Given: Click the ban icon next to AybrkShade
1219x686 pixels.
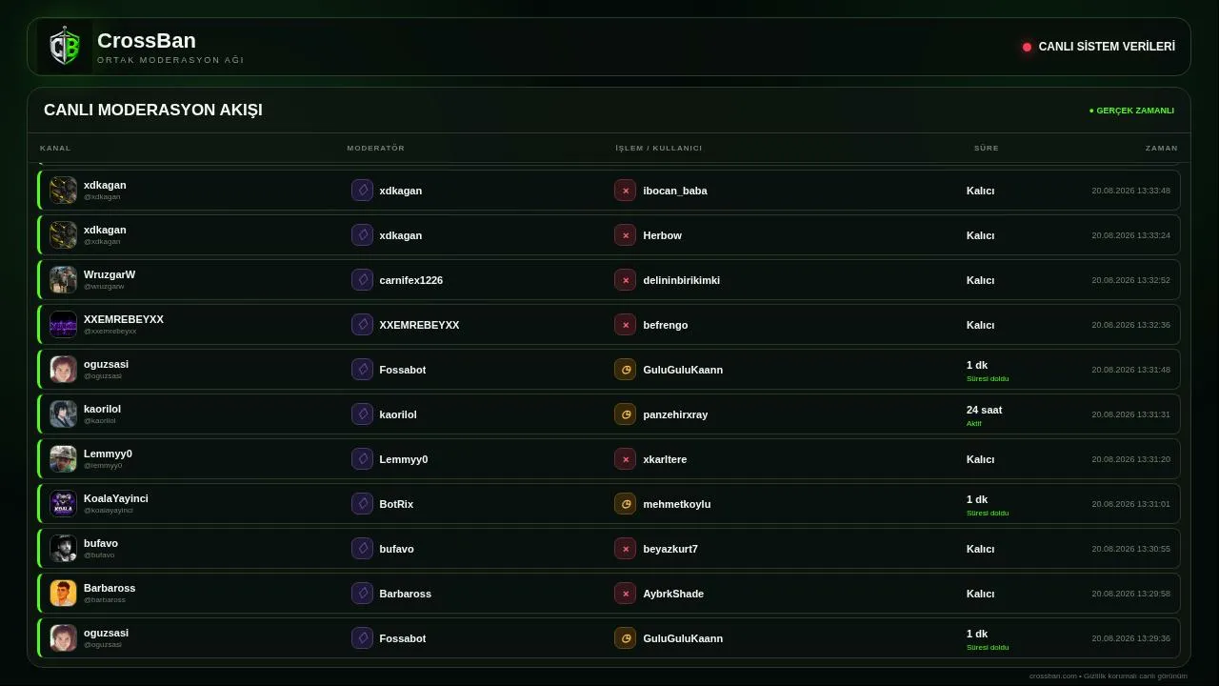Looking at the screenshot, I should 625,594.
